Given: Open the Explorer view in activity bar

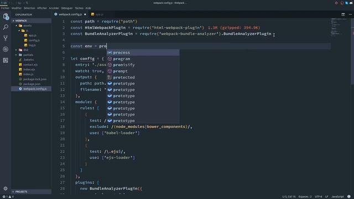Looking at the screenshot, I should tap(6, 16).
